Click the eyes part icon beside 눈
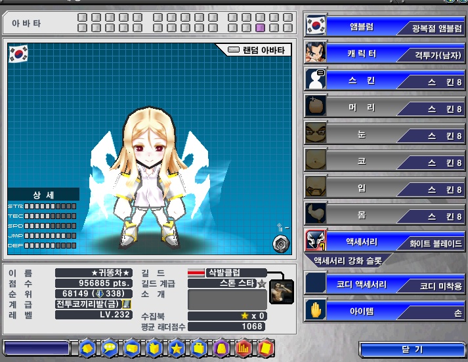The image size is (468, 362). tap(316, 132)
